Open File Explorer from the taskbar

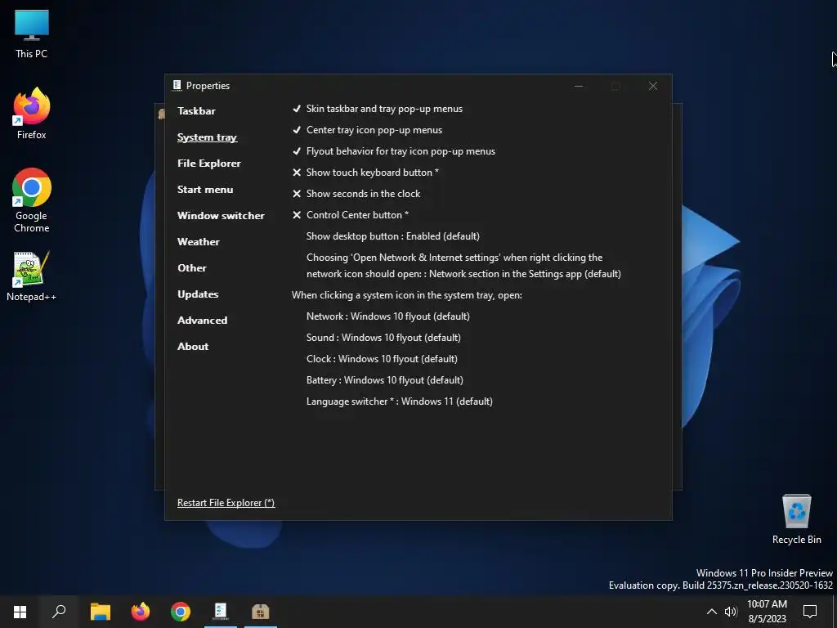tap(101, 612)
